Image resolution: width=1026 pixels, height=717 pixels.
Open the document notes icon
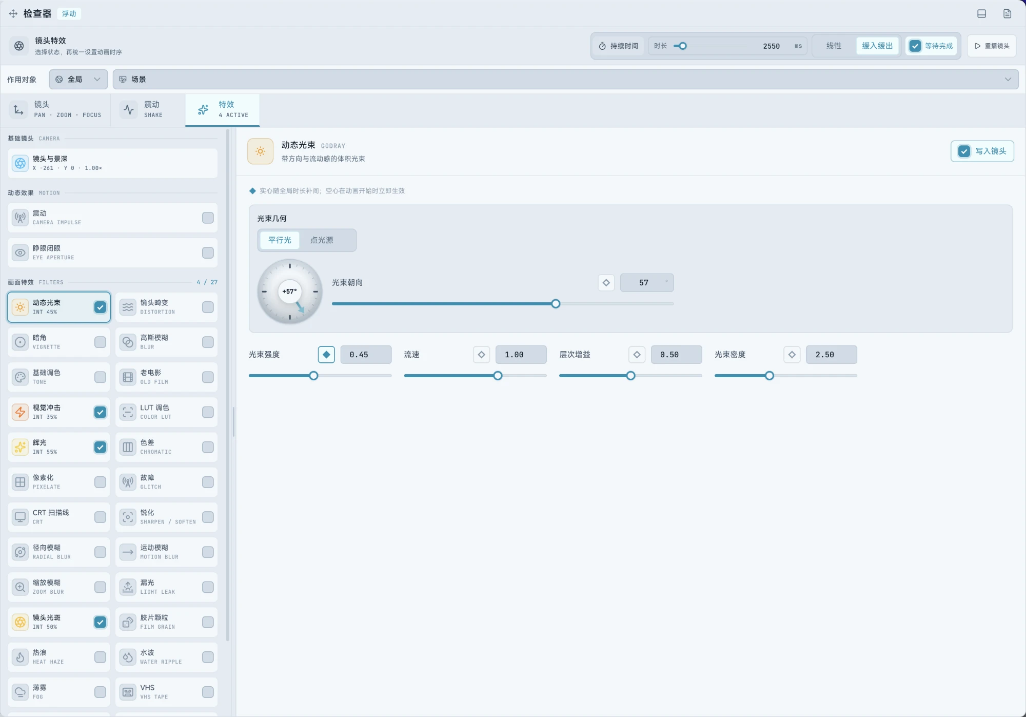coord(1007,14)
